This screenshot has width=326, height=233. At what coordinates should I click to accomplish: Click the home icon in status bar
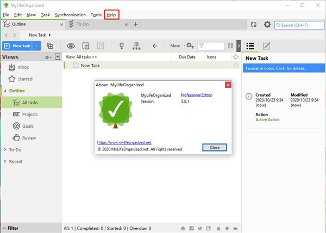point(183,229)
